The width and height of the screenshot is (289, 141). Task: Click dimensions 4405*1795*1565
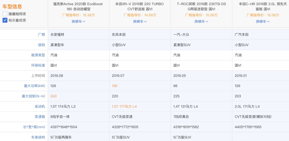(248, 127)
